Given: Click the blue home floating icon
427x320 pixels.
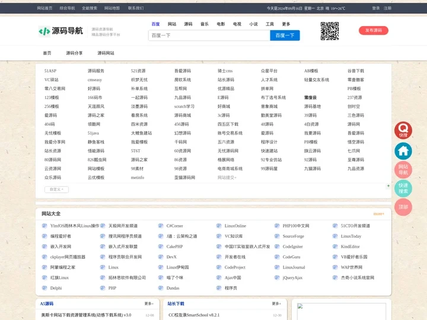Looking at the screenshot, I should pyautogui.click(x=403, y=151).
